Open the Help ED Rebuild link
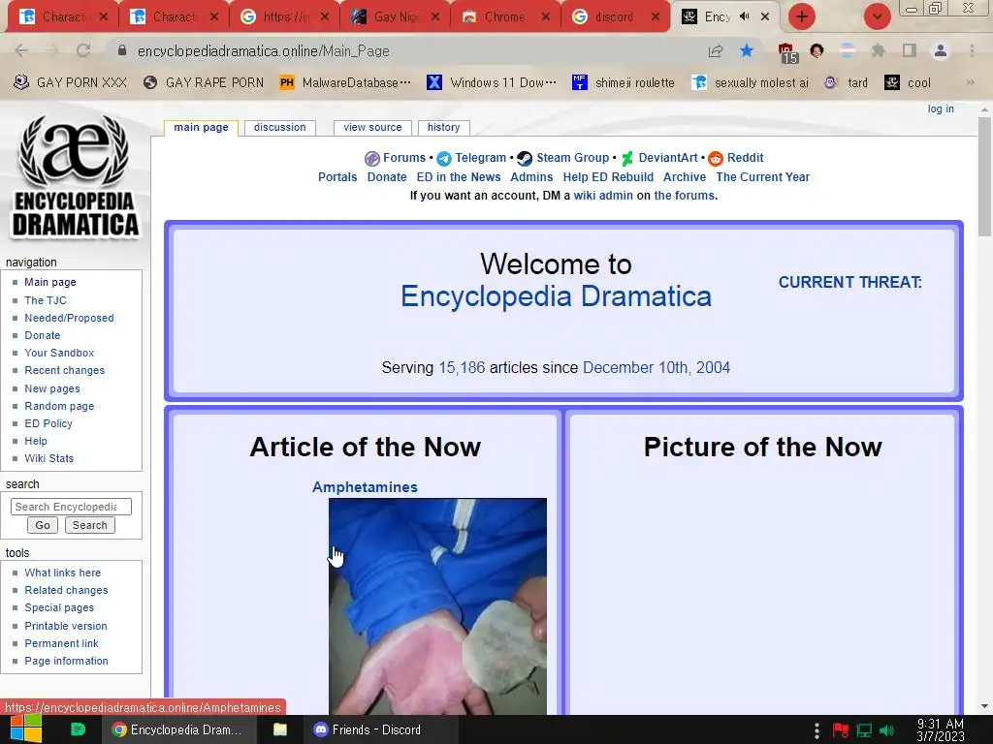993x744 pixels. tap(608, 177)
